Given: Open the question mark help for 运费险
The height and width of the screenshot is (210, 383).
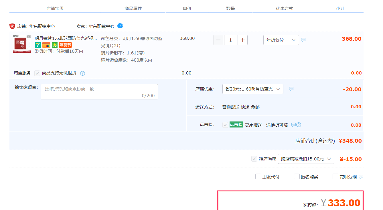Looking at the screenshot, I should pyautogui.click(x=299, y=125).
